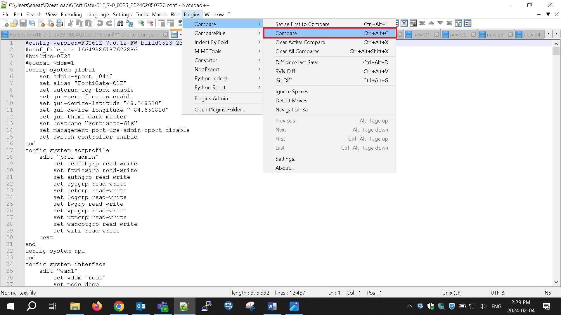Click the UTF-8 encoding status field
561x315 pixels.
coord(497,293)
